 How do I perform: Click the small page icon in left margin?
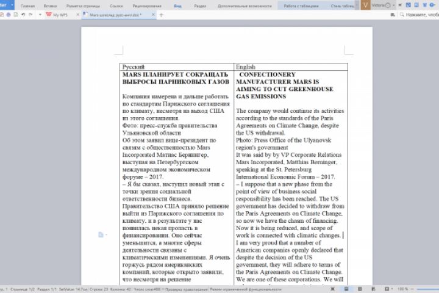click(x=101, y=234)
